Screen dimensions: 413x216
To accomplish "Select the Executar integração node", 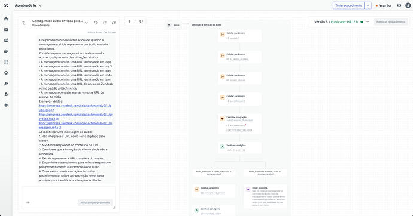I will (240, 124).
